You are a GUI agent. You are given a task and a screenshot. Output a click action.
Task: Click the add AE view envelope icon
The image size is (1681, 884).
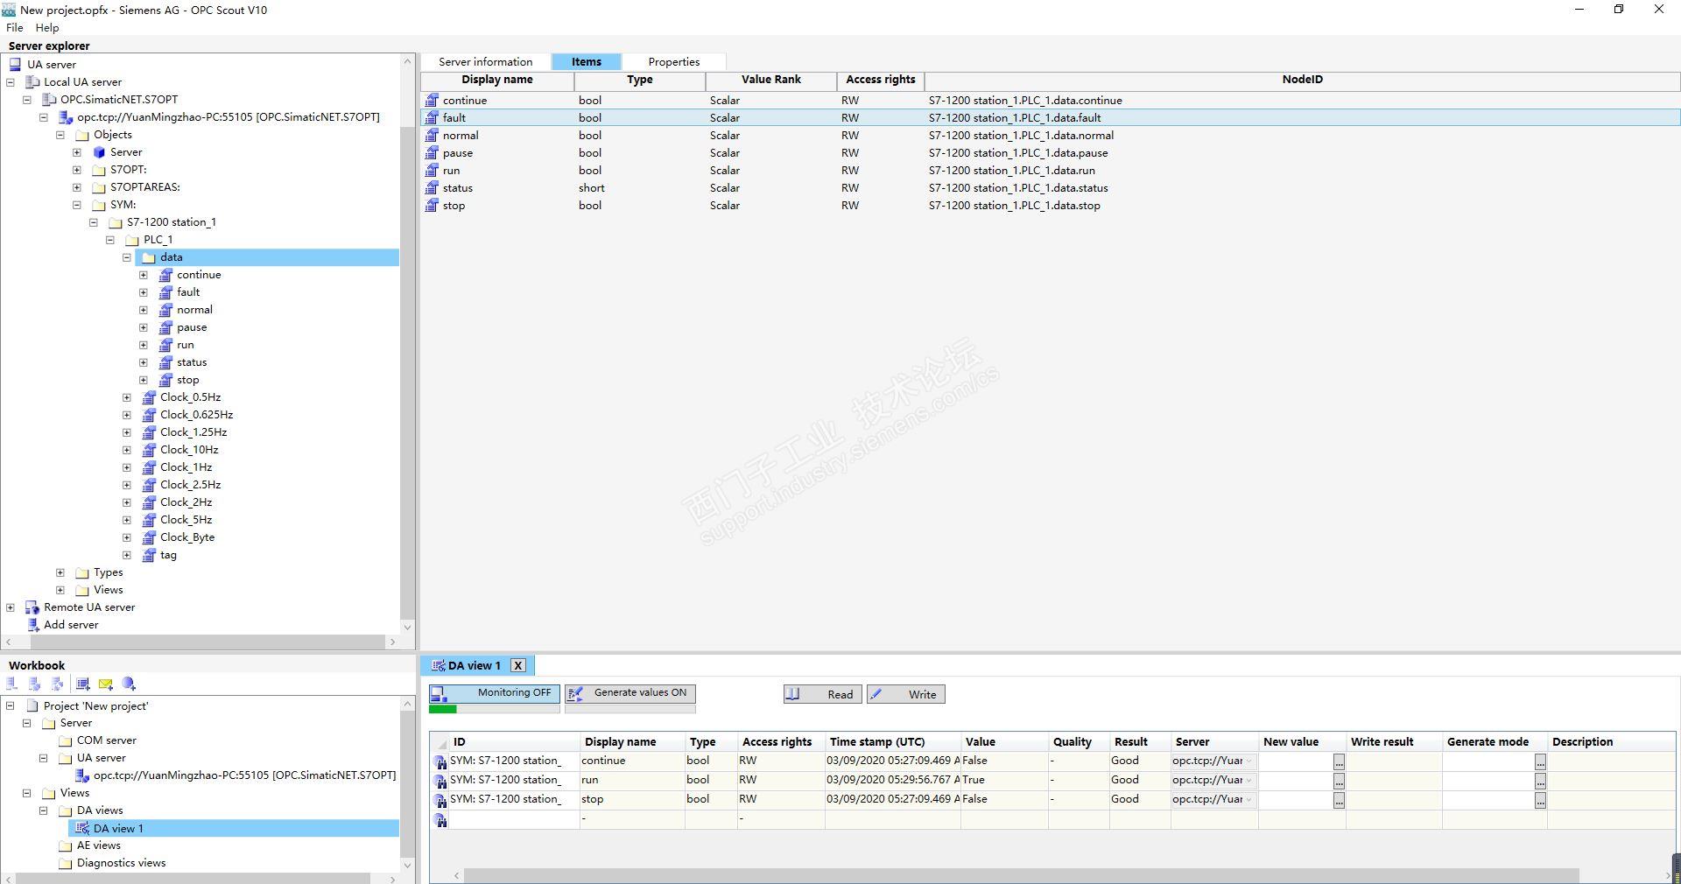click(106, 684)
